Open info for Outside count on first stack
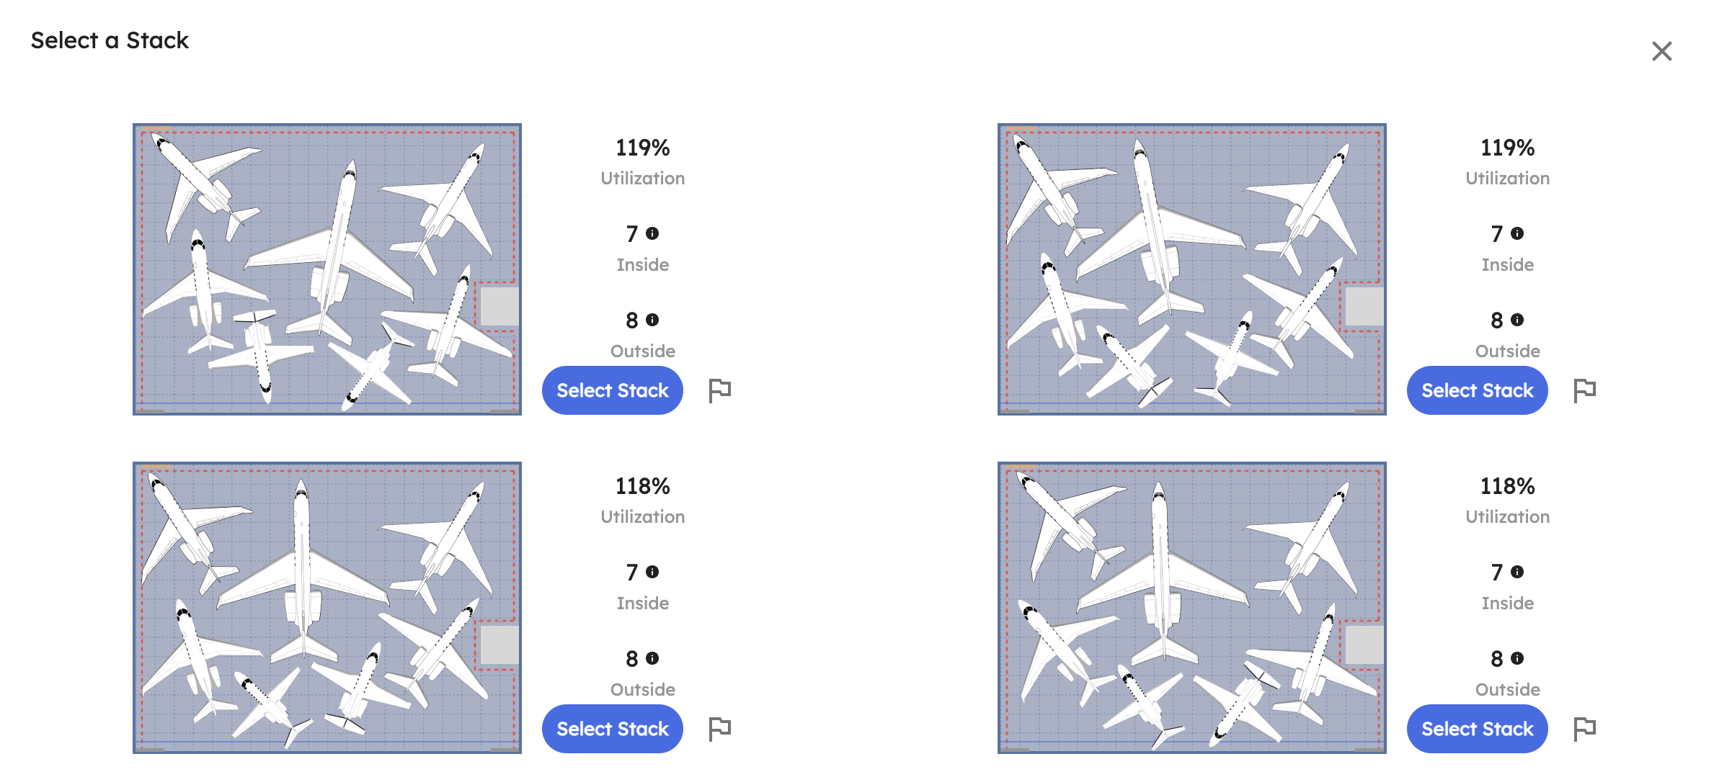 coord(654,319)
